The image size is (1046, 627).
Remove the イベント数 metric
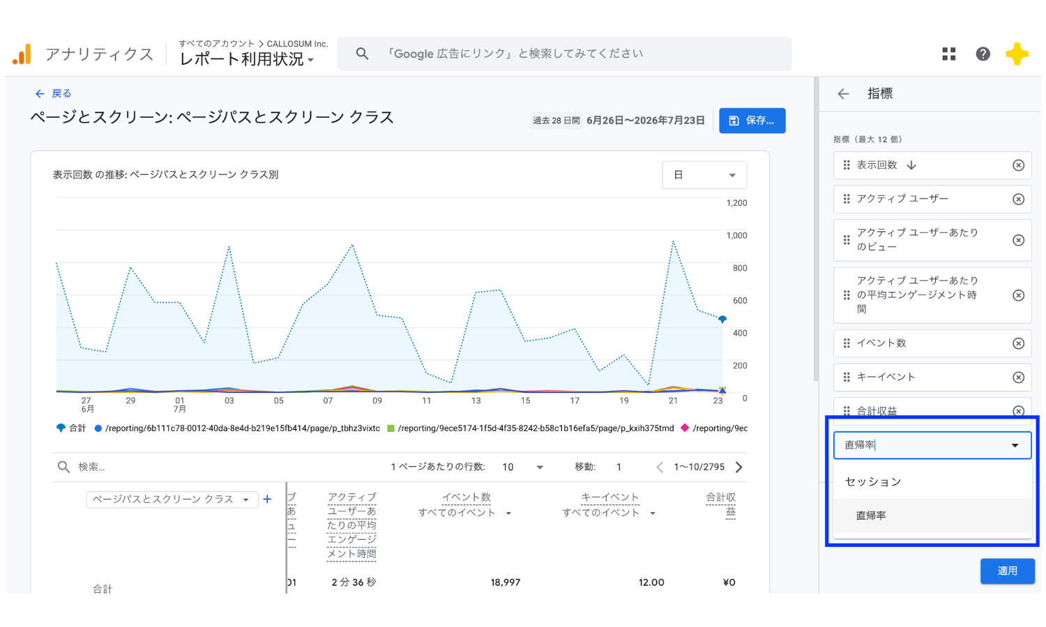[1018, 343]
